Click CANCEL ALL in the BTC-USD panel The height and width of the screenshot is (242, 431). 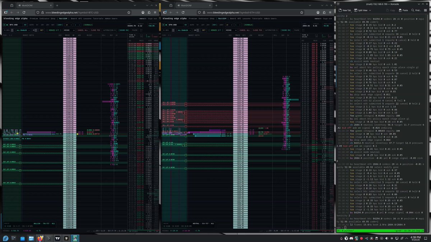[x=83, y=30]
